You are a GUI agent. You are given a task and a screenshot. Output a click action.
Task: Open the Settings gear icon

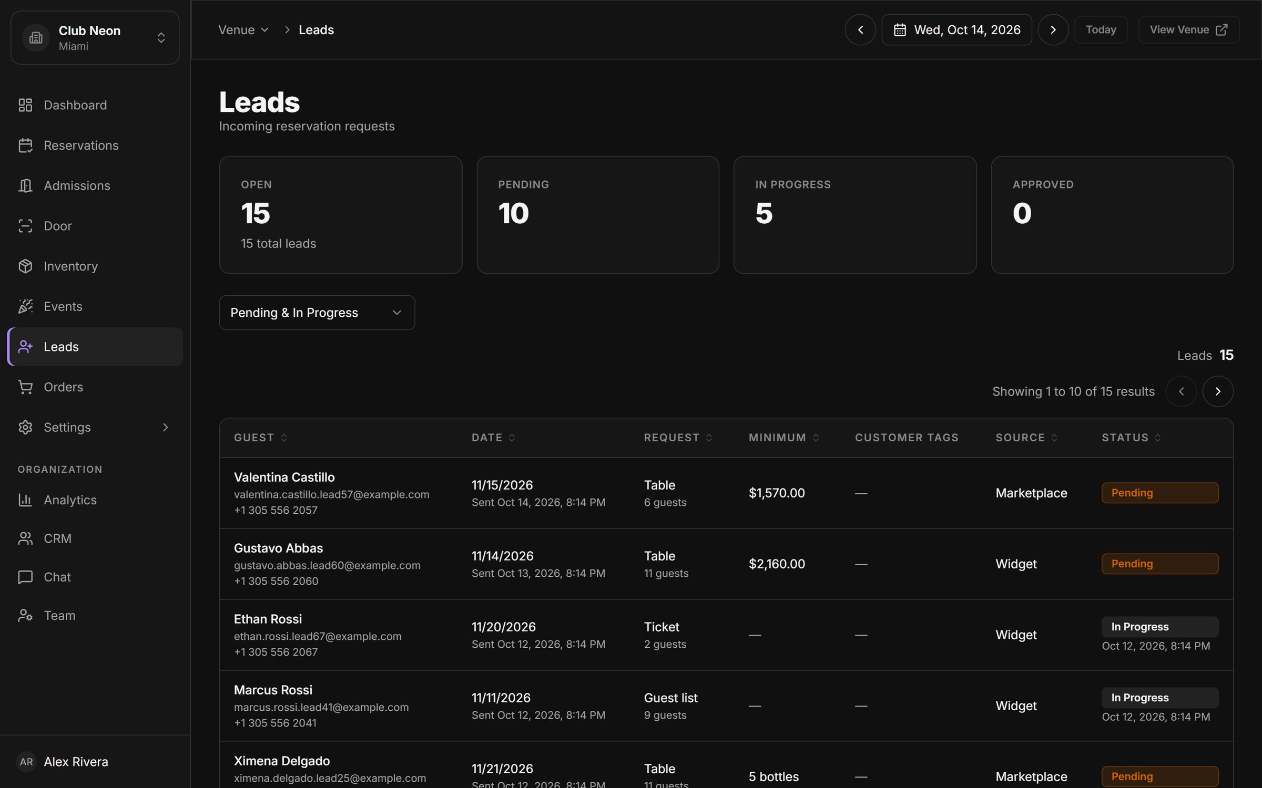click(x=25, y=427)
